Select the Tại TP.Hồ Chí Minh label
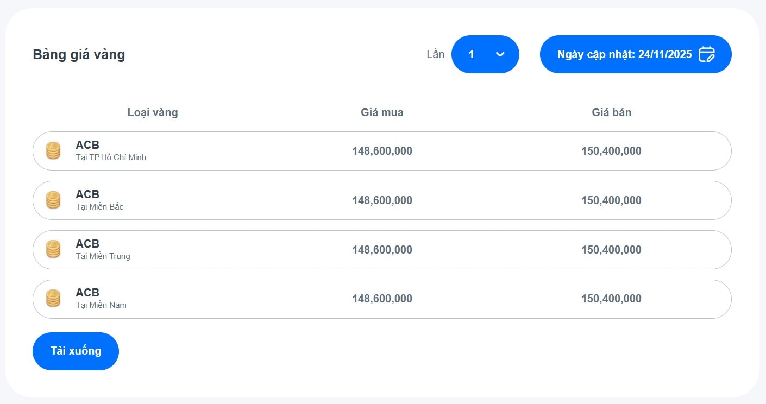Image resolution: width=766 pixels, height=404 pixels. 111,157
